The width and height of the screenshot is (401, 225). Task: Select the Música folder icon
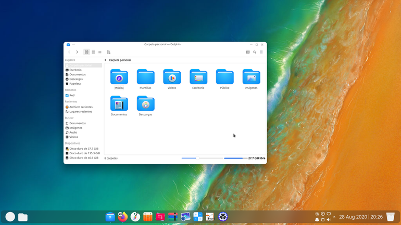119,77
